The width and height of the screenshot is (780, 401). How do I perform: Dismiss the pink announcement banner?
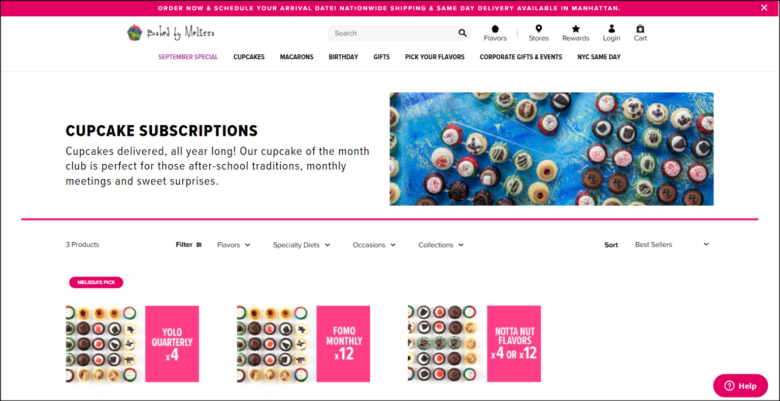764,8
